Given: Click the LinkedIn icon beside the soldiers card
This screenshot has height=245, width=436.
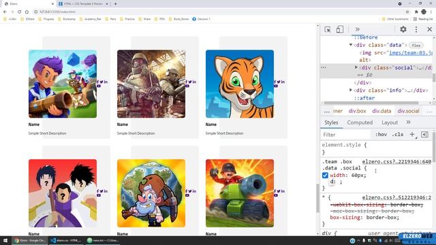Looking at the screenshot, I should (194, 82).
